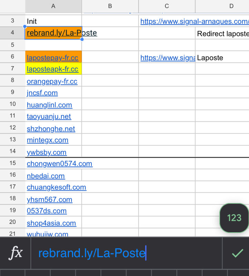Select column D header
Image resolution: width=249 pixels, height=276 pixels.
(222, 6)
